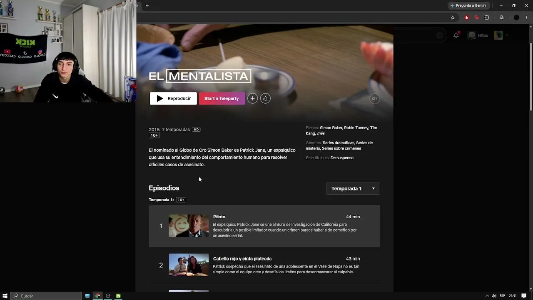Unmute the trailer preview audio

374,99
